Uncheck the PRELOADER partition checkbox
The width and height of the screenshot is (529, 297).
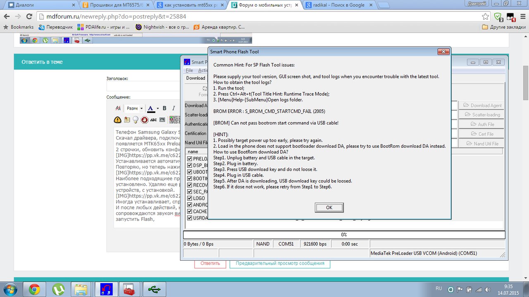190,159
